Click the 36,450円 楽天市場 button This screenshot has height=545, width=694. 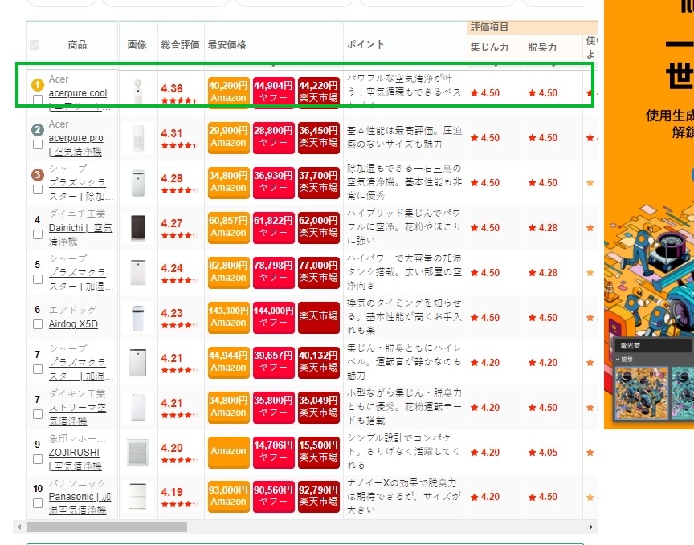(319, 137)
